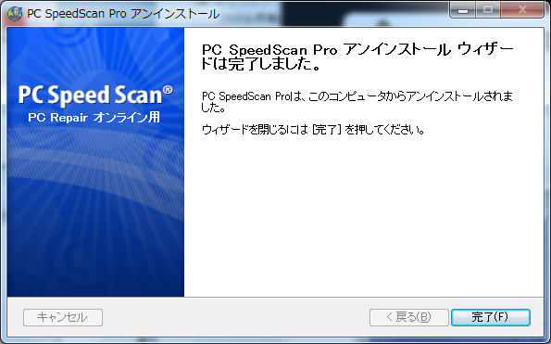Click text 'このコンピュータからアンインストールされました。'
The width and height of the screenshot is (551, 344).
[357, 102]
